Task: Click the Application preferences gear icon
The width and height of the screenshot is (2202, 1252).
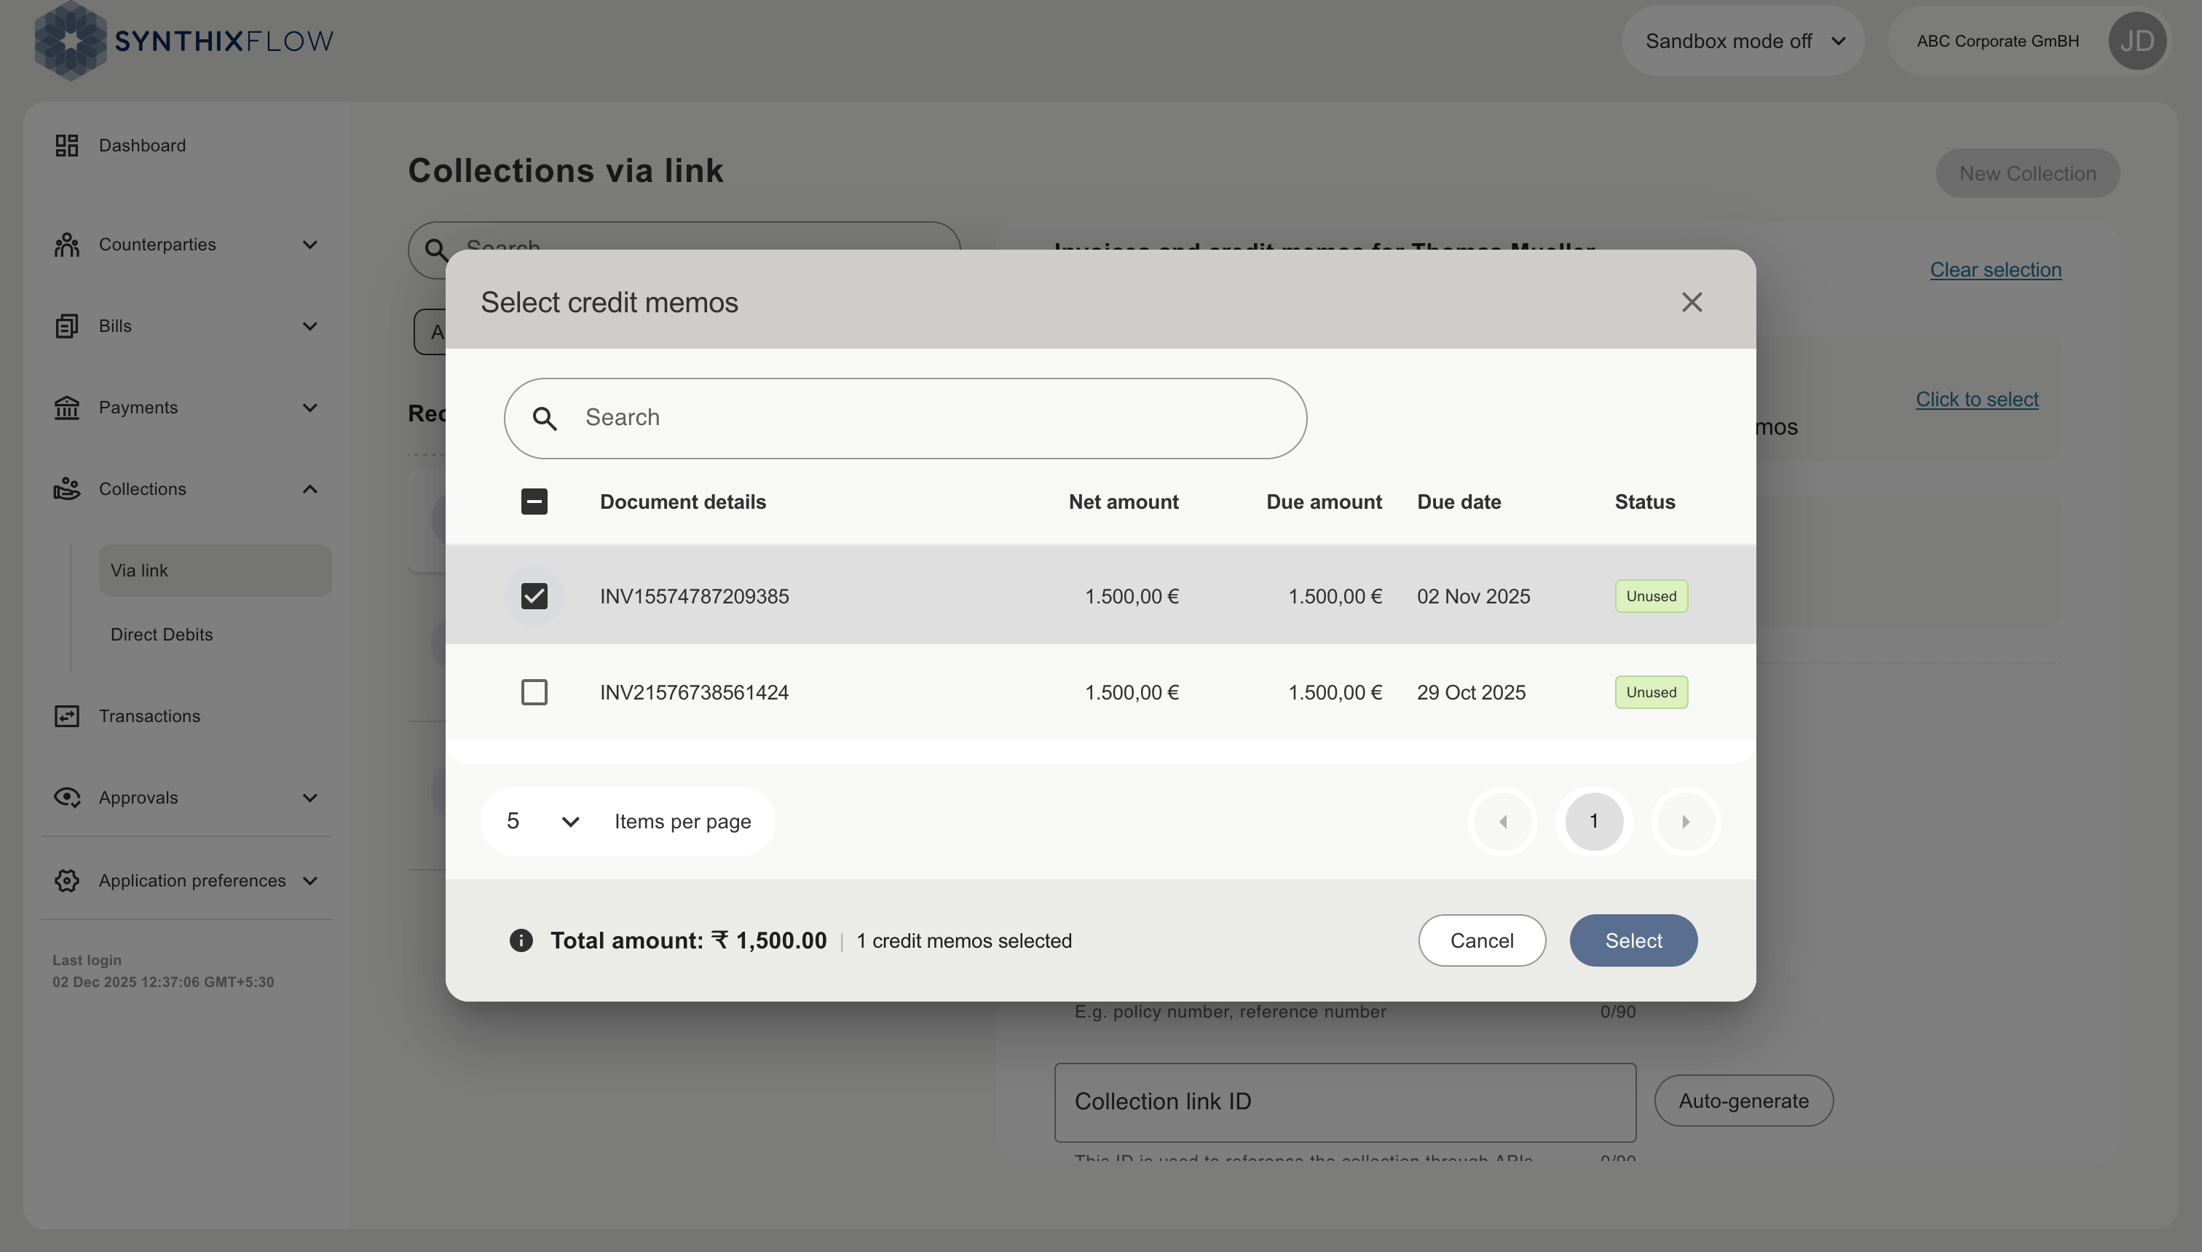Action: pos(66,881)
